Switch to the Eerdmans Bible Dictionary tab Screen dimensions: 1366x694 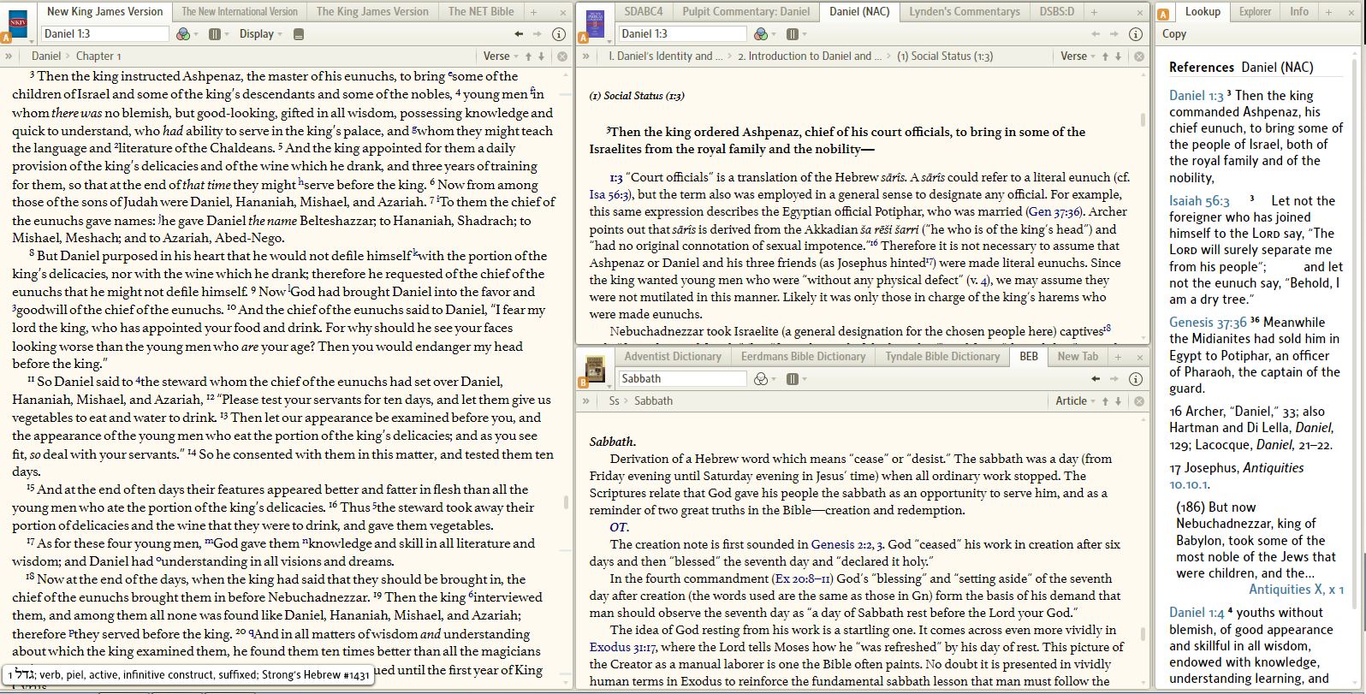click(x=803, y=357)
